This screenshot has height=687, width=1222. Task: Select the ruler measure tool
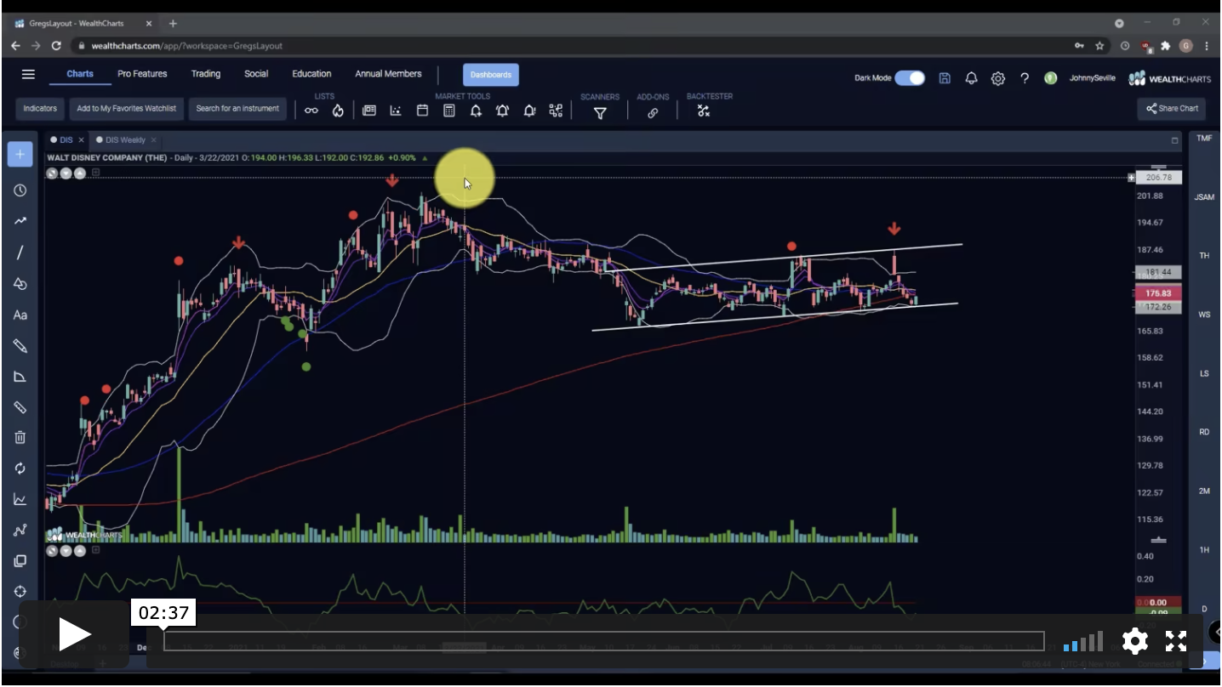[20, 407]
